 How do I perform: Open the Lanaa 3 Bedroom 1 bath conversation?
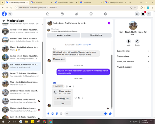click(x=21, y=75)
